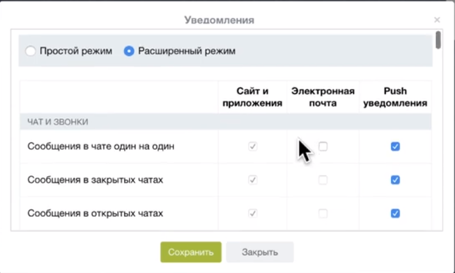Image resolution: width=455 pixels, height=273 pixels.
Task: Click the Сообщения в закрытых чатах row label
Action: 95,180
